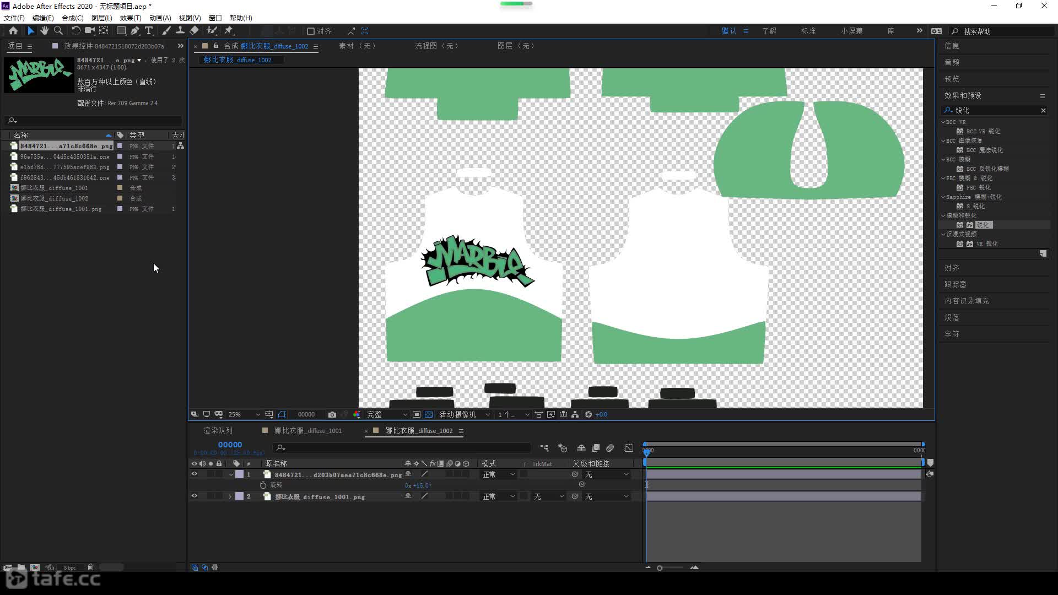Open the 25% magnification dropdown
Viewport: 1058px width, 595px height.
click(244, 414)
